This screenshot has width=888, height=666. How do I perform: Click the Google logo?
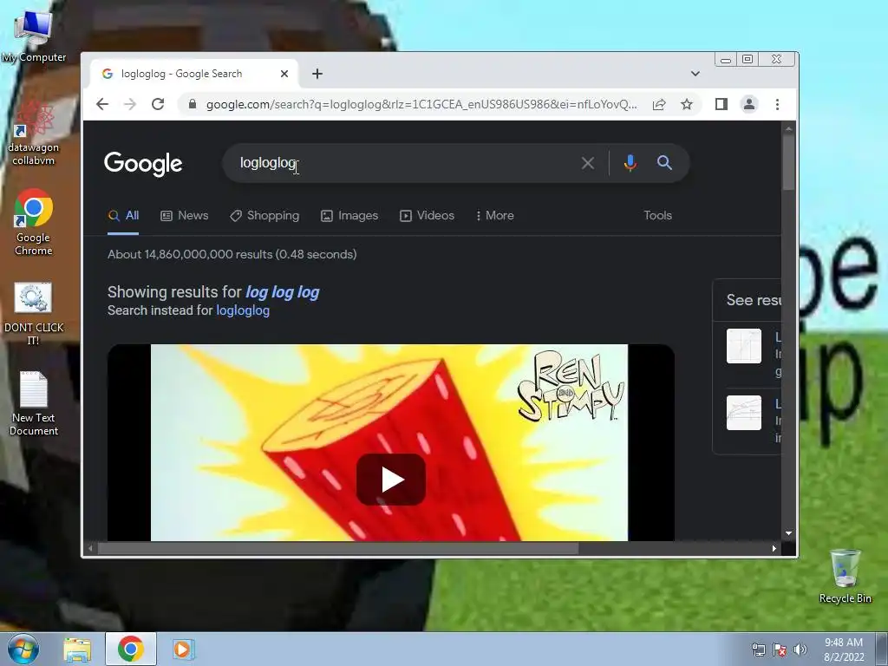[x=143, y=164]
